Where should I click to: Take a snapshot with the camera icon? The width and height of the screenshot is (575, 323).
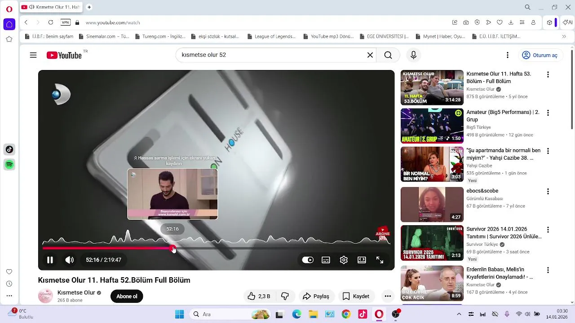[466, 22]
